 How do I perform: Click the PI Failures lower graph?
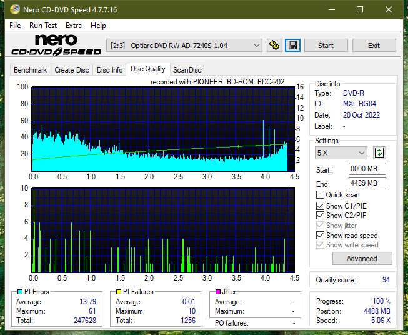click(163, 230)
